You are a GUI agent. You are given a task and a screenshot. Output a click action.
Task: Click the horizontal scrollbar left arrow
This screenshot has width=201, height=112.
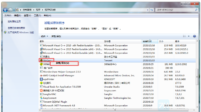click(40, 110)
